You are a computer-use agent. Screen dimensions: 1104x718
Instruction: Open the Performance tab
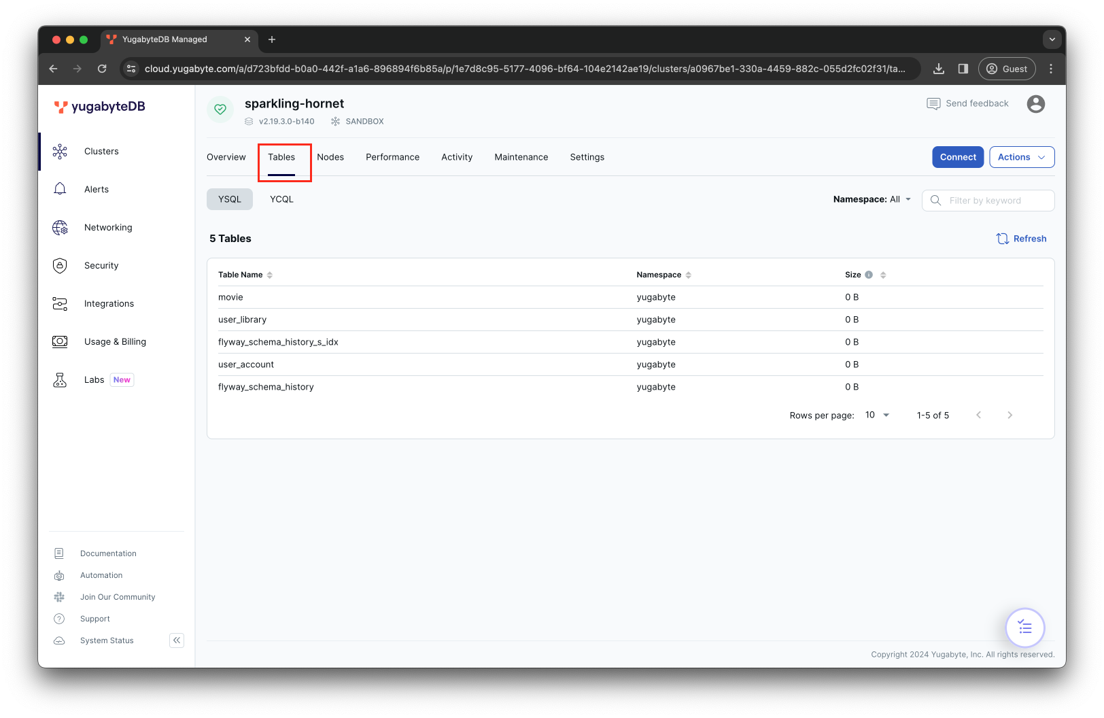point(392,157)
